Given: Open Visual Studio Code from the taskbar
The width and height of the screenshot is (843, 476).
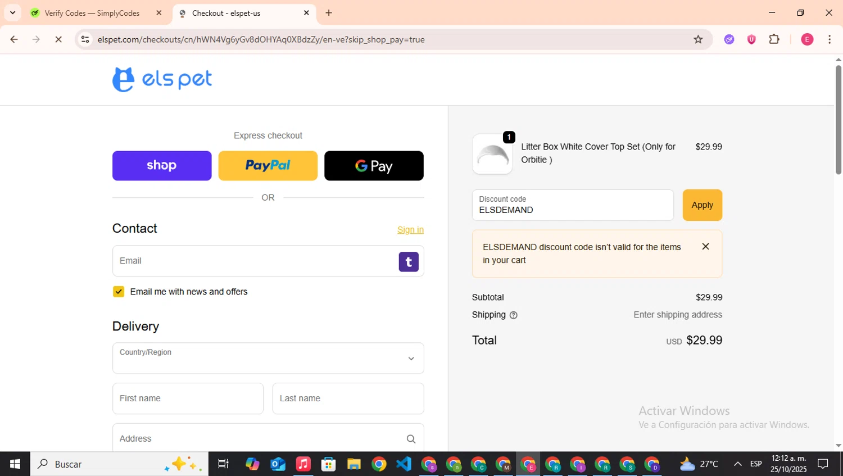Looking at the screenshot, I should pos(404,464).
